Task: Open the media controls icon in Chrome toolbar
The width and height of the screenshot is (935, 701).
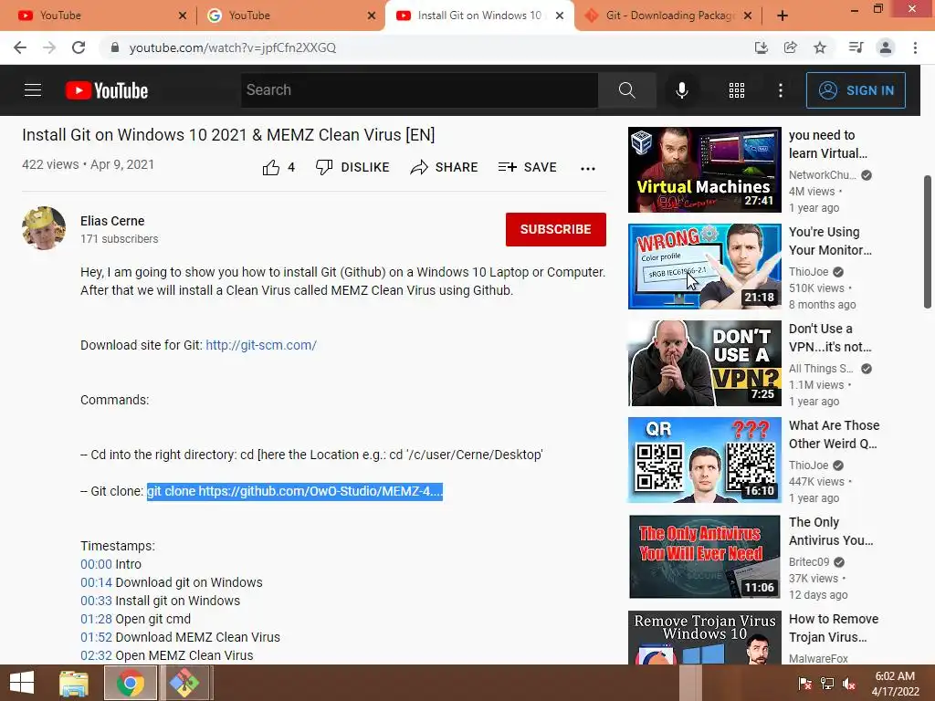Action: [x=856, y=47]
